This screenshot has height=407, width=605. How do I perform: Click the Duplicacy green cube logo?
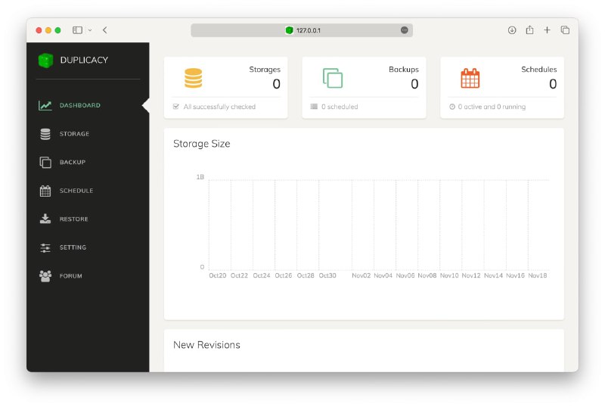(x=45, y=60)
